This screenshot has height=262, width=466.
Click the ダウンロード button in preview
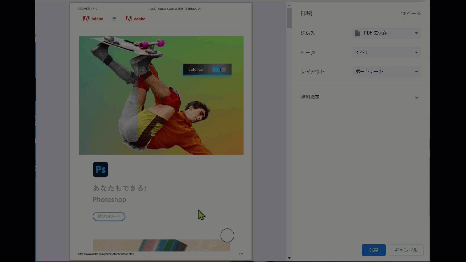coord(109,217)
